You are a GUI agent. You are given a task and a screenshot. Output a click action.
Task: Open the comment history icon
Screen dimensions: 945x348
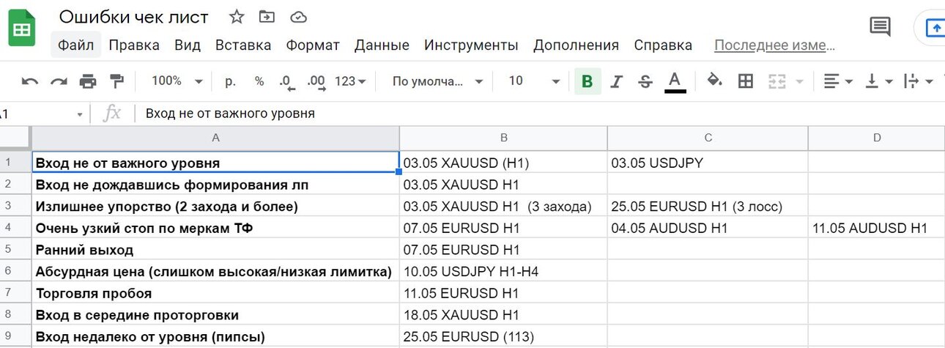(x=880, y=27)
